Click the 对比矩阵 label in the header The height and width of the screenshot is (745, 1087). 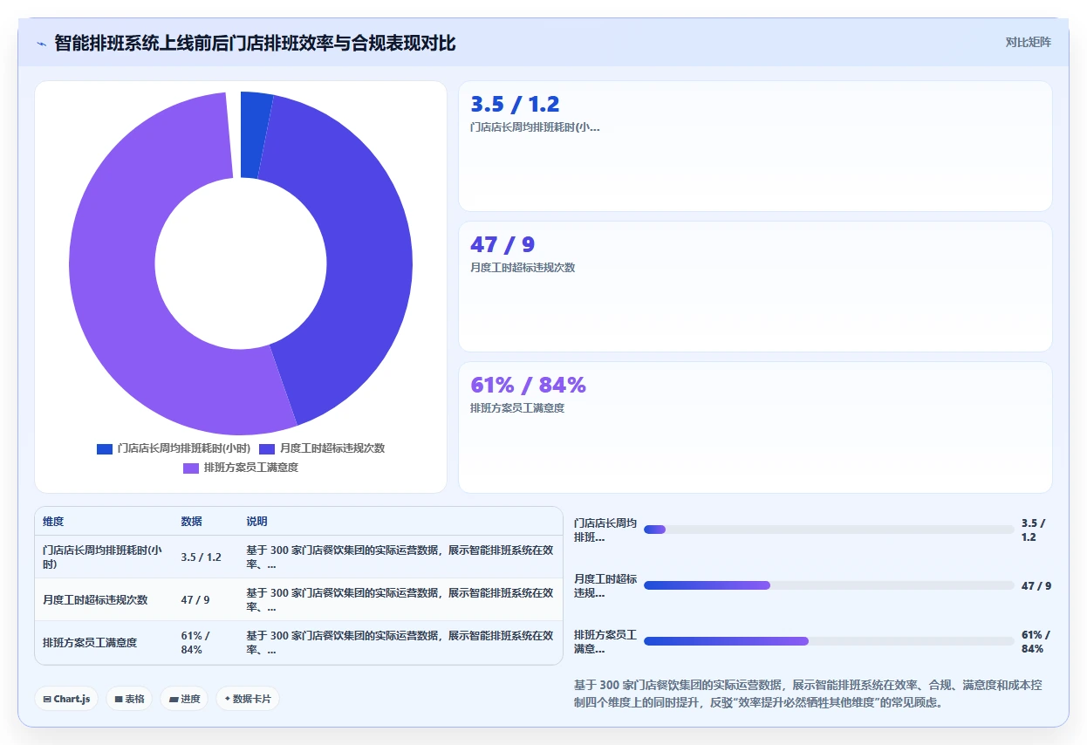(x=1029, y=42)
